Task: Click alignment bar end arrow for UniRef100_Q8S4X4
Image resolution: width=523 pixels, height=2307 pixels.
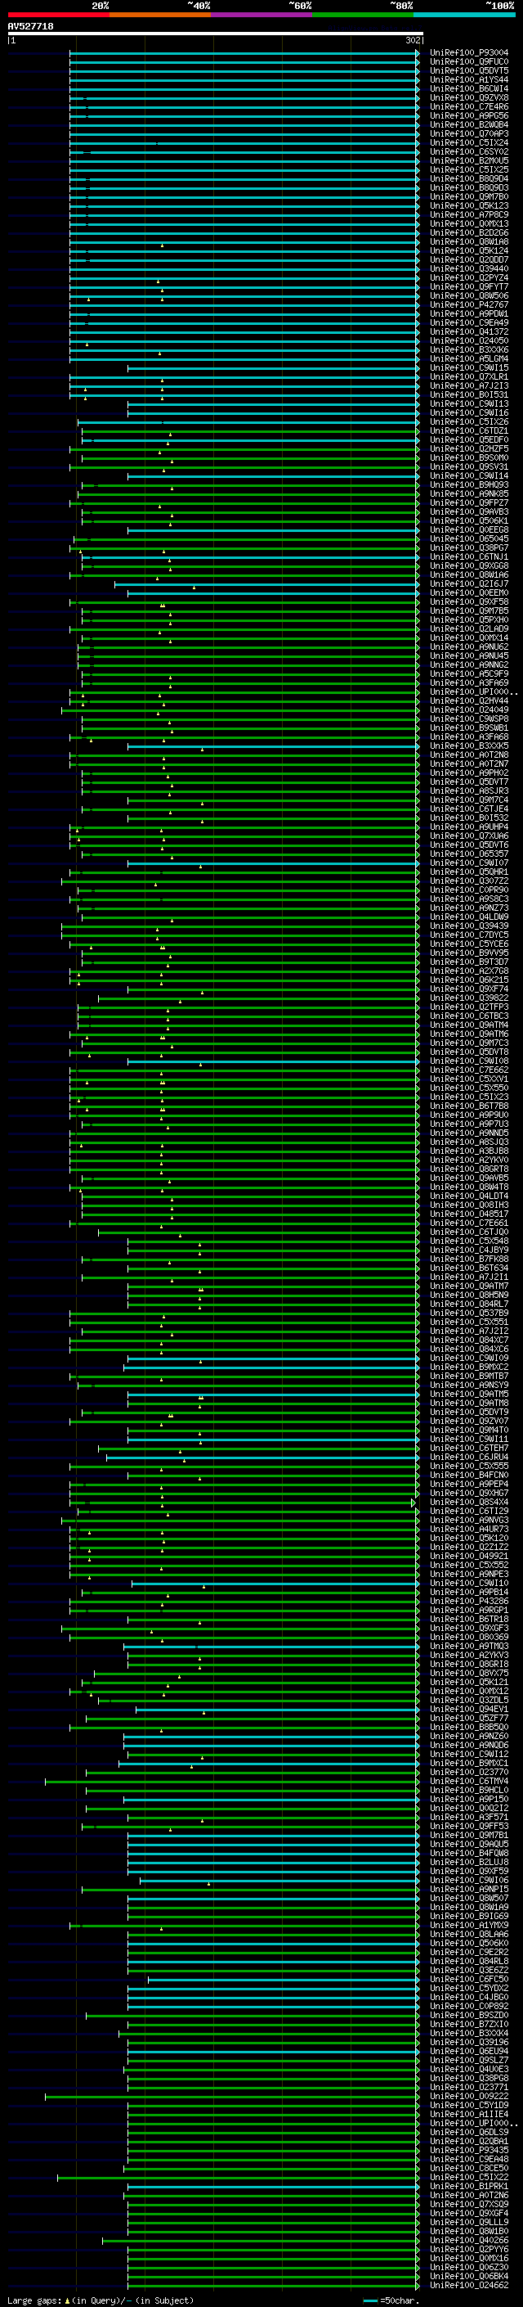Action: click(414, 1502)
